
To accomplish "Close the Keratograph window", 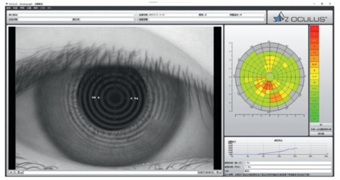I will click(x=330, y=4).
